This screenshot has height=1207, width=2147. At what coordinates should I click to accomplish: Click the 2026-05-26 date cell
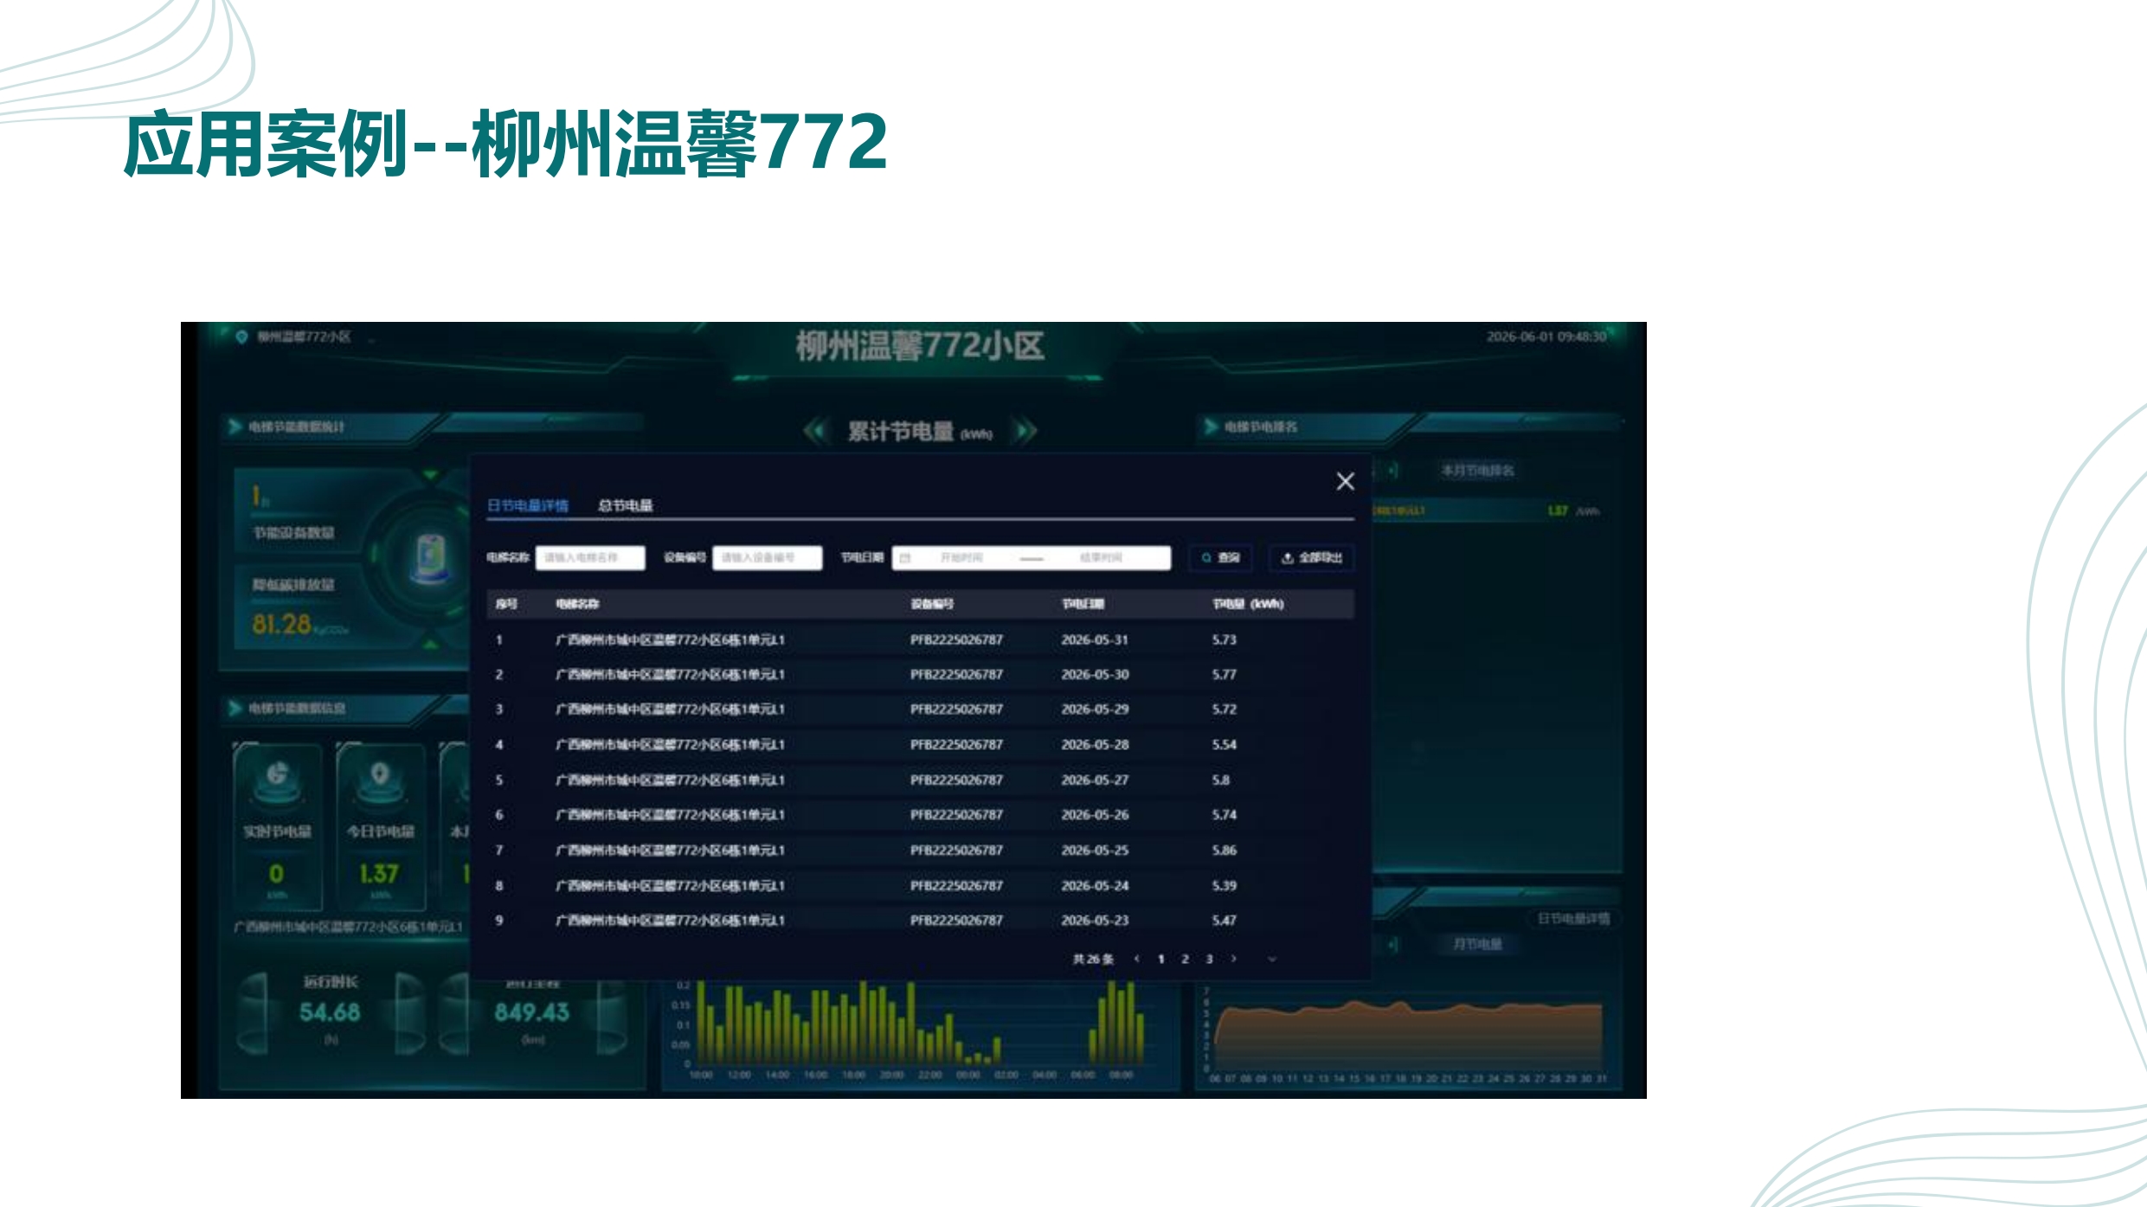[1095, 814]
